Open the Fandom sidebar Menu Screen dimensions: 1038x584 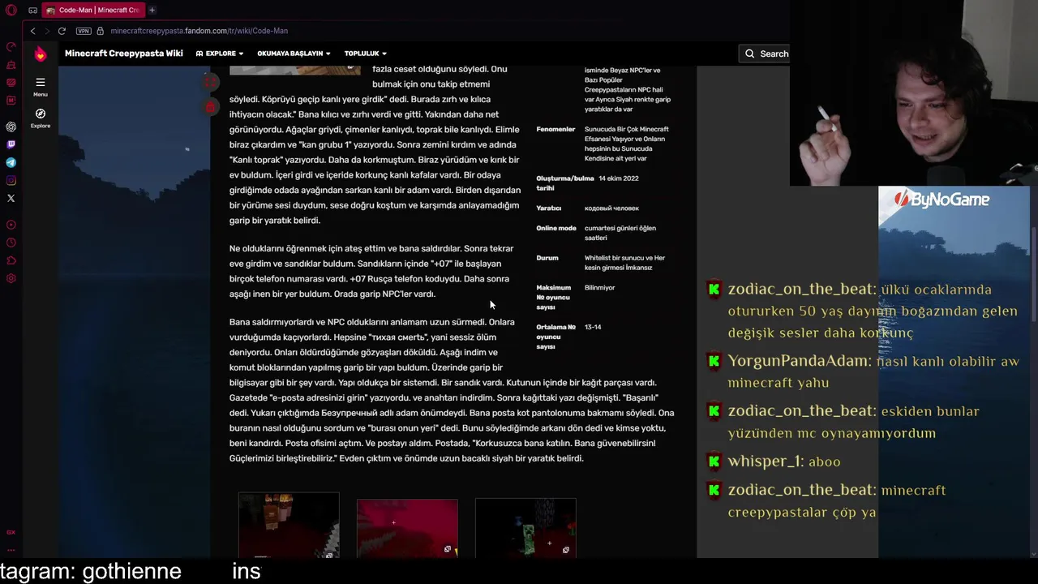coord(40,87)
